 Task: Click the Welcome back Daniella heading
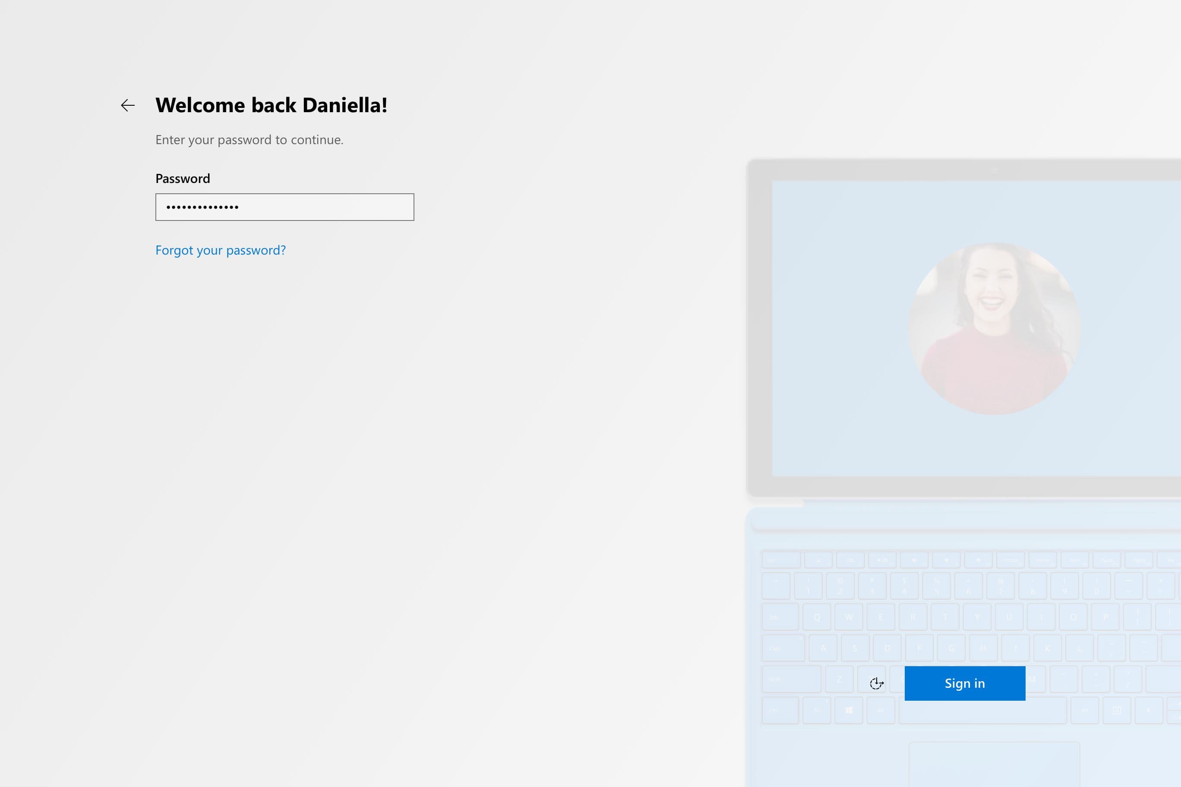[x=271, y=105]
